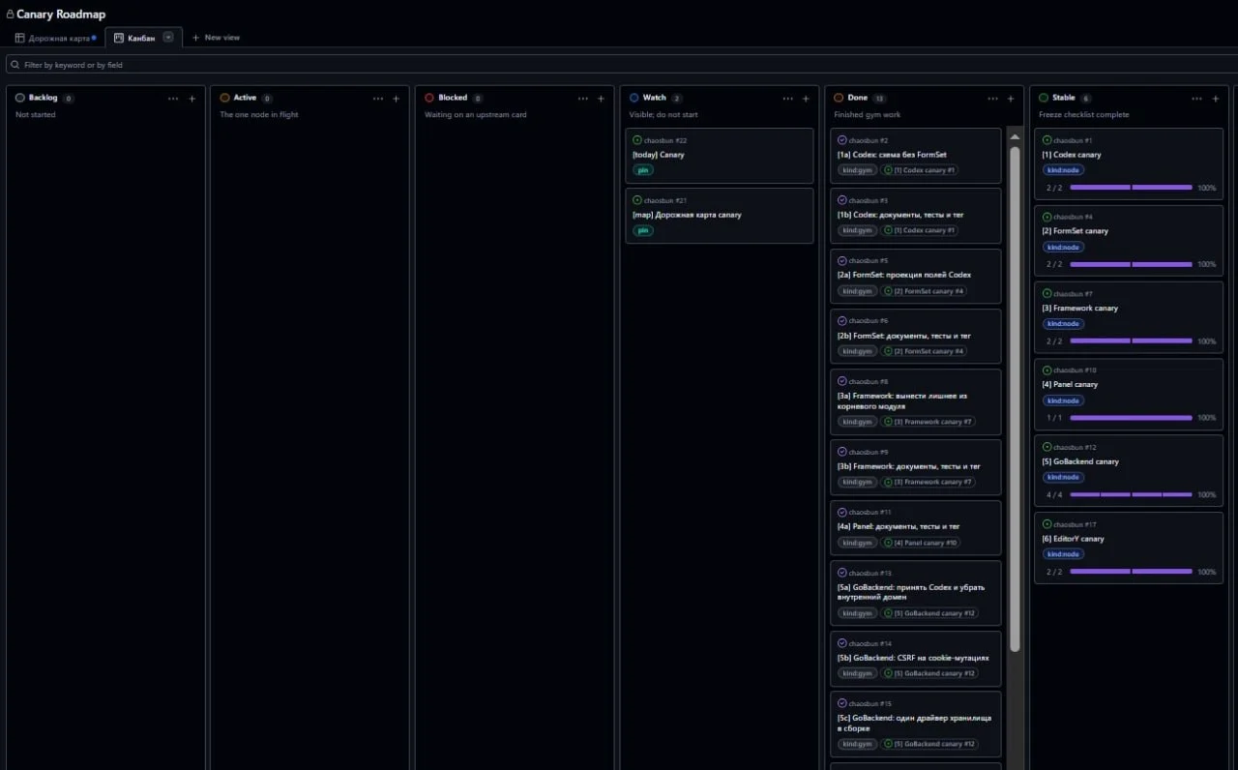Open [2b] FormSet: документы, тесты и тег card
Image resolution: width=1238 pixels, height=770 pixels.
pos(904,336)
